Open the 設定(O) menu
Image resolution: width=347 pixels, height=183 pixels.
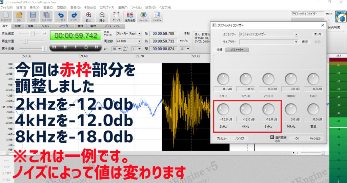(x=150, y=7)
